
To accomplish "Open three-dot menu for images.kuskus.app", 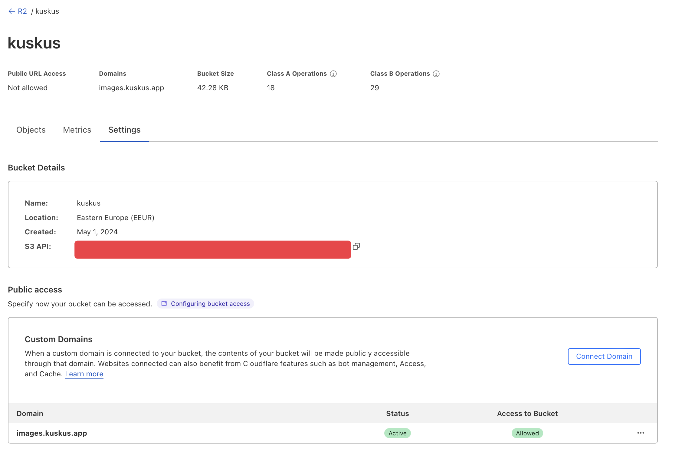I will point(641,433).
